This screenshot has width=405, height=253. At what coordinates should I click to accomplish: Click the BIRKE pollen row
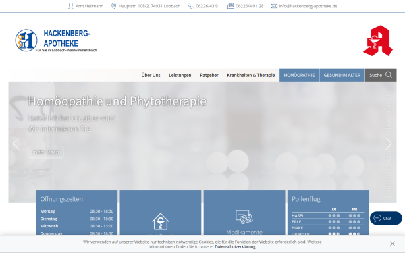[x=328, y=228]
